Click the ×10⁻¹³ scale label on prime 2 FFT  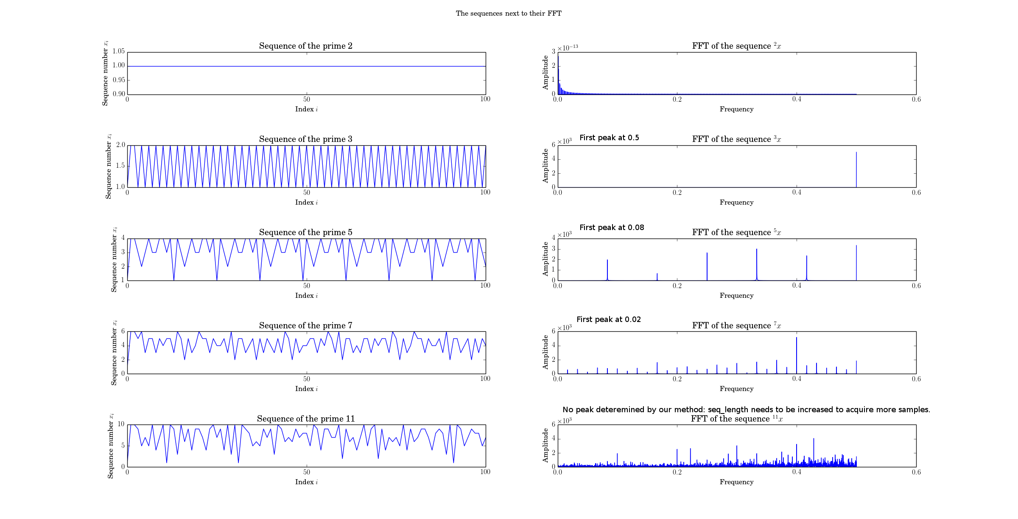click(568, 48)
